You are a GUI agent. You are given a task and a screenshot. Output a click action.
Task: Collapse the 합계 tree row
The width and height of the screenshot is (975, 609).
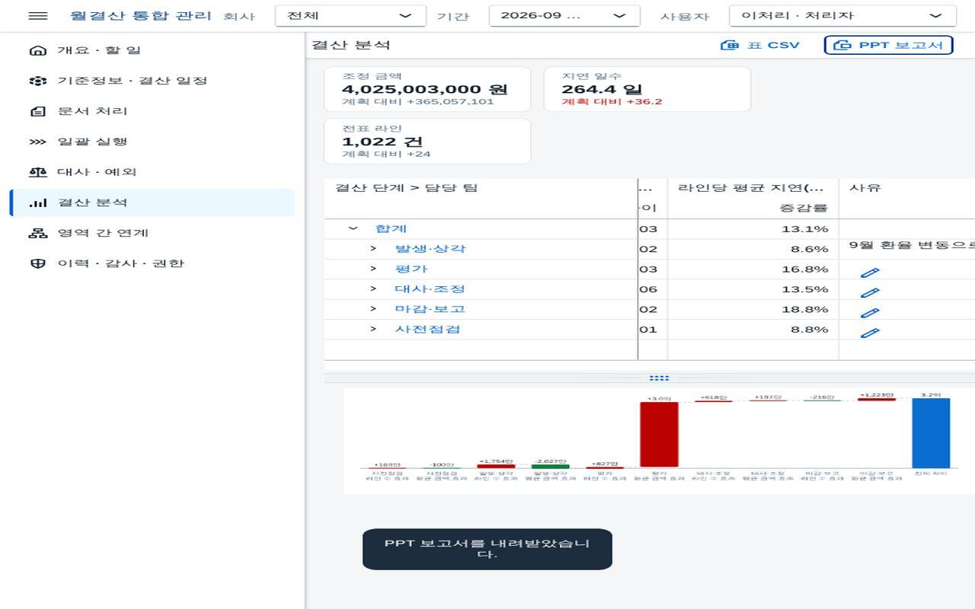point(353,228)
